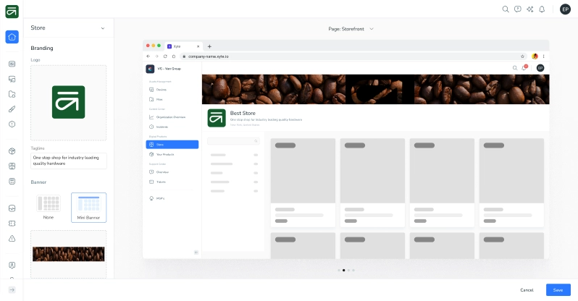
Task: Select the Mini Banner option
Action: coord(88,208)
